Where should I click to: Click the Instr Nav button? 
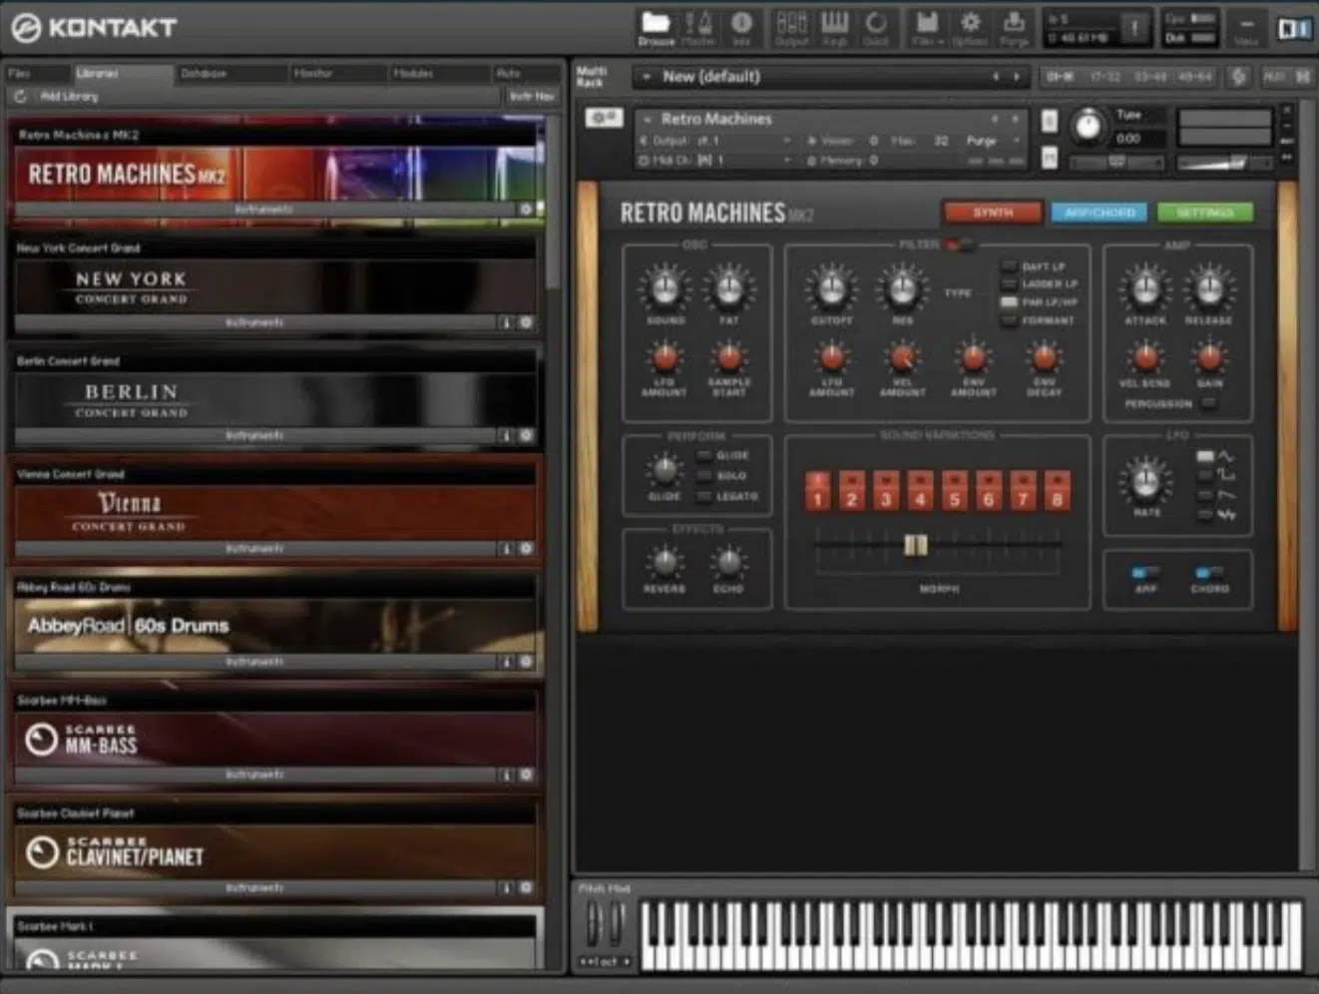click(x=531, y=97)
